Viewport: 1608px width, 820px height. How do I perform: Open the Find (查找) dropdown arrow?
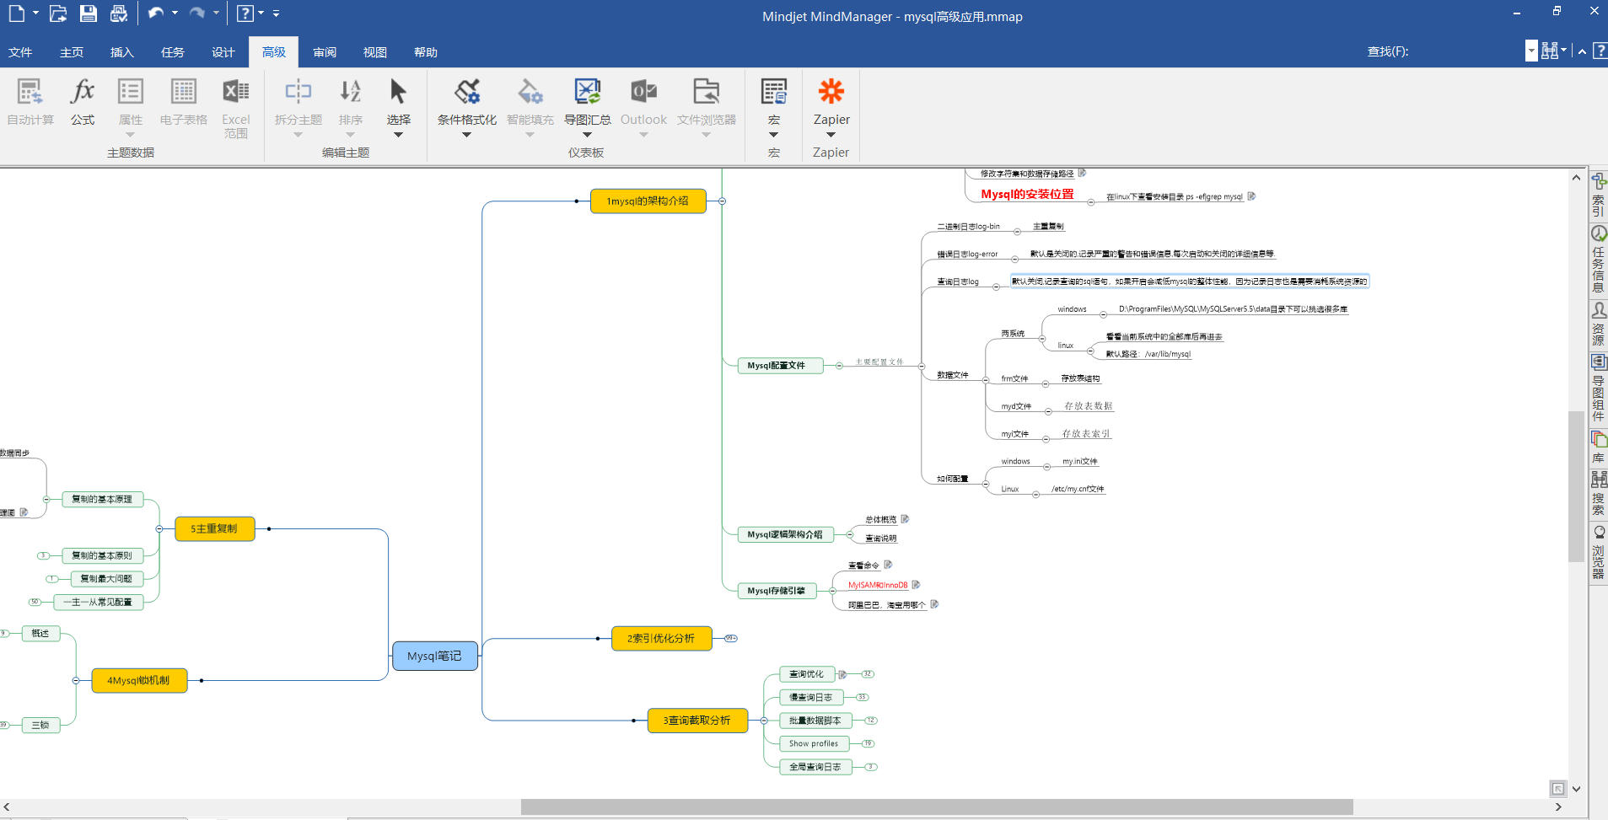point(1531,51)
